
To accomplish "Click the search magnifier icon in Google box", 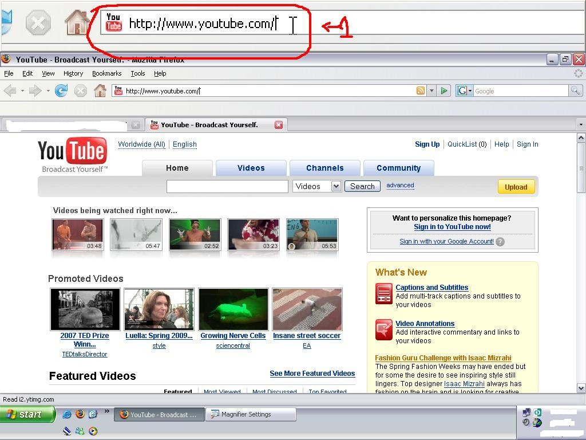I will pos(575,91).
